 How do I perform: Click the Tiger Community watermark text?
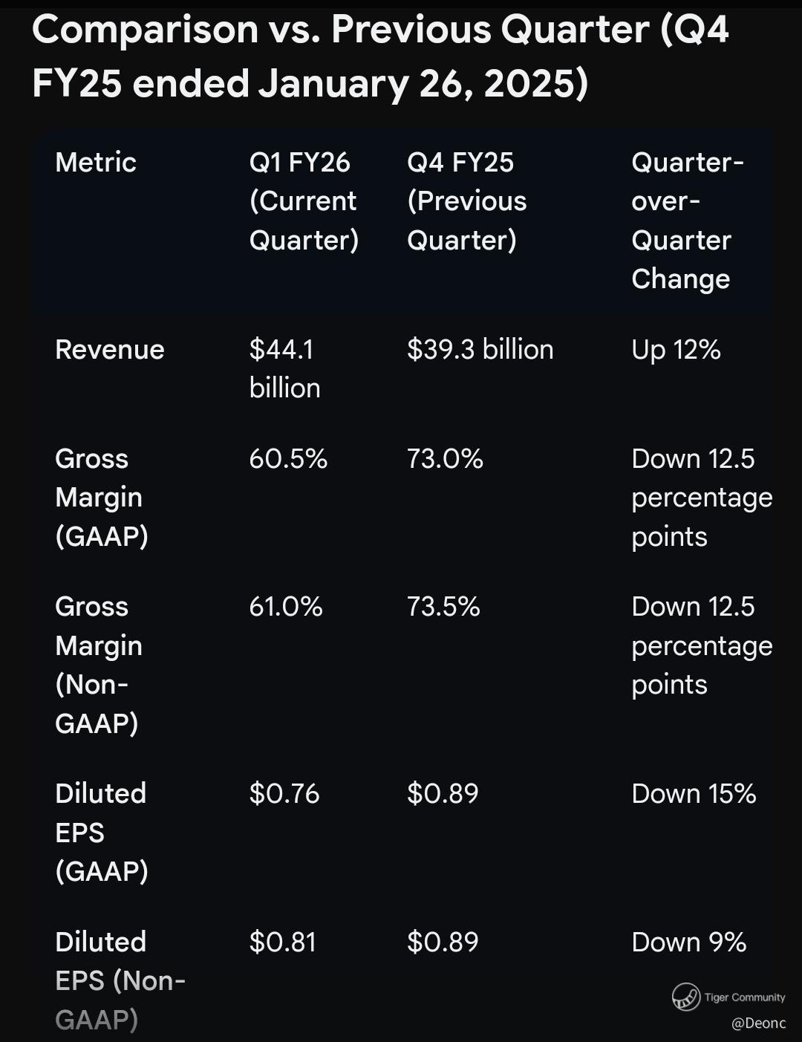point(745,997)
